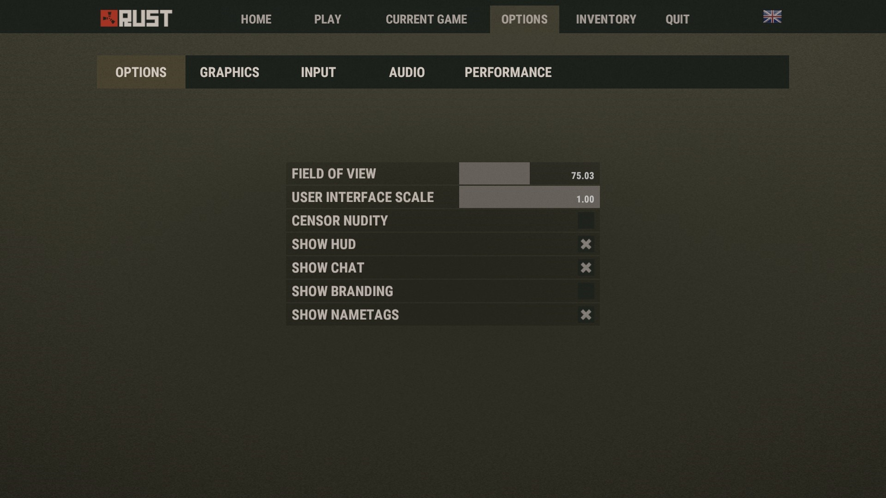This screenshot has width=886, height=498.
Task: Click the HOME navigation button
Action: [256, 19]
